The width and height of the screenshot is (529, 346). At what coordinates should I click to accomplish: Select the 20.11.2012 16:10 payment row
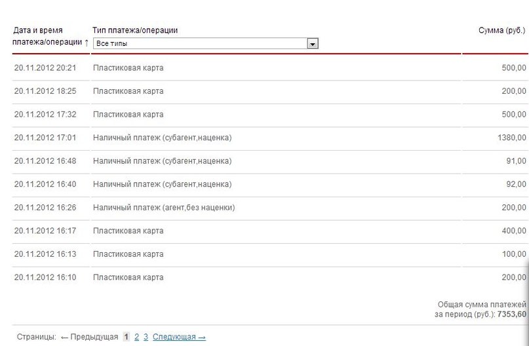click(x=270, y=277)
